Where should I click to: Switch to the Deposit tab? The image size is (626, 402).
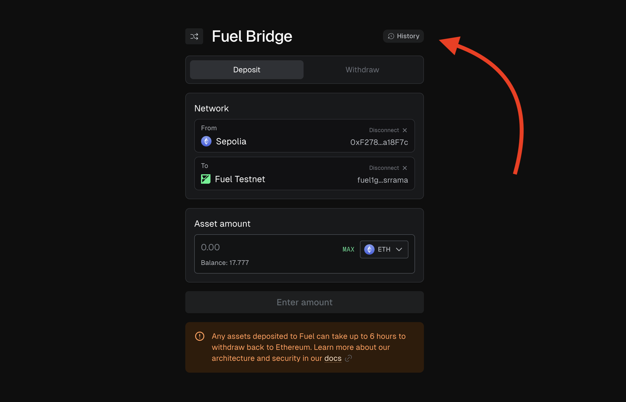point(246,70)
